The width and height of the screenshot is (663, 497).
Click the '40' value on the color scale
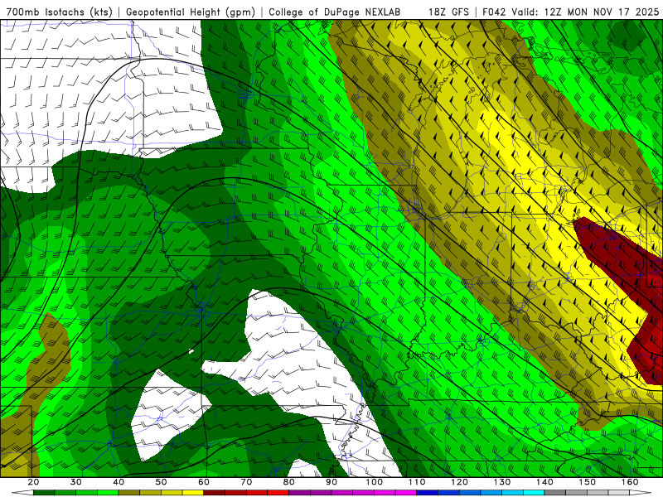[119, 482]
